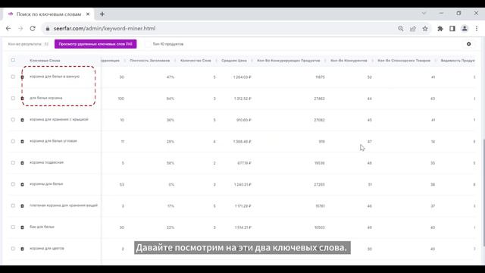Go back with browser back arrow
The image size is (485, 273).
point(8,29)
